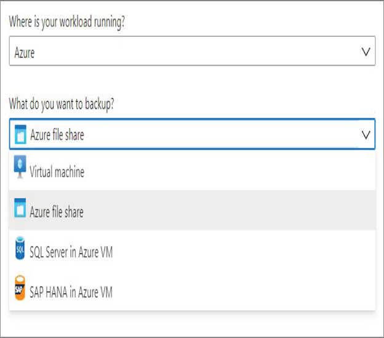Click the Where is your workload running label
This screenshot has width=384, height=338.
click(67, 22)
